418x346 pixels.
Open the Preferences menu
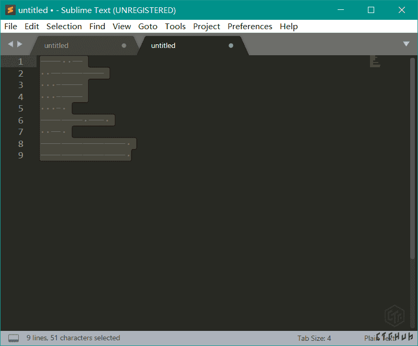click(249, 26)
